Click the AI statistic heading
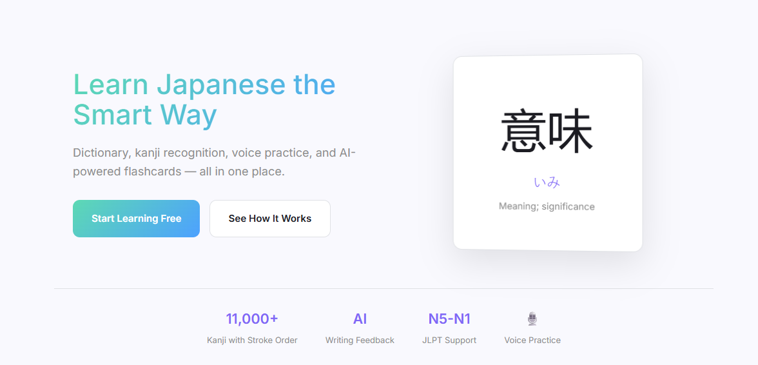 pyautogui.click(x=360, y=319)
